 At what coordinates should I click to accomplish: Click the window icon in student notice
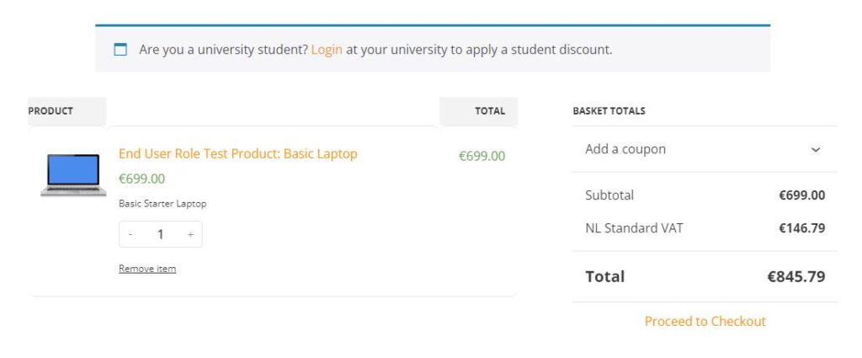click(x=120, y=50)
